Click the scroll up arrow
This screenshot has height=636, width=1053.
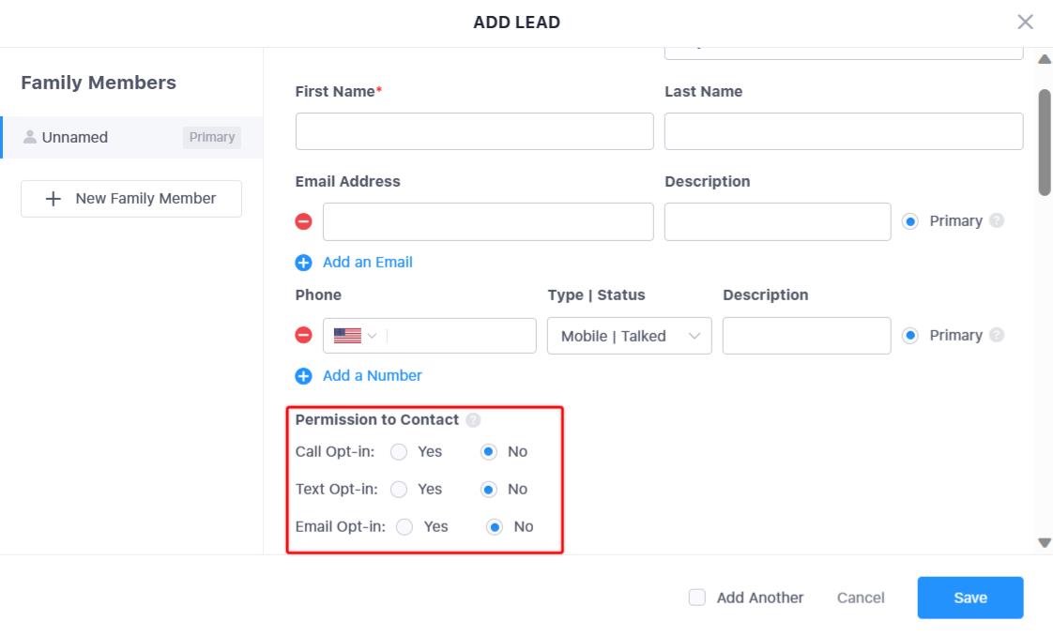[1045, 59]
